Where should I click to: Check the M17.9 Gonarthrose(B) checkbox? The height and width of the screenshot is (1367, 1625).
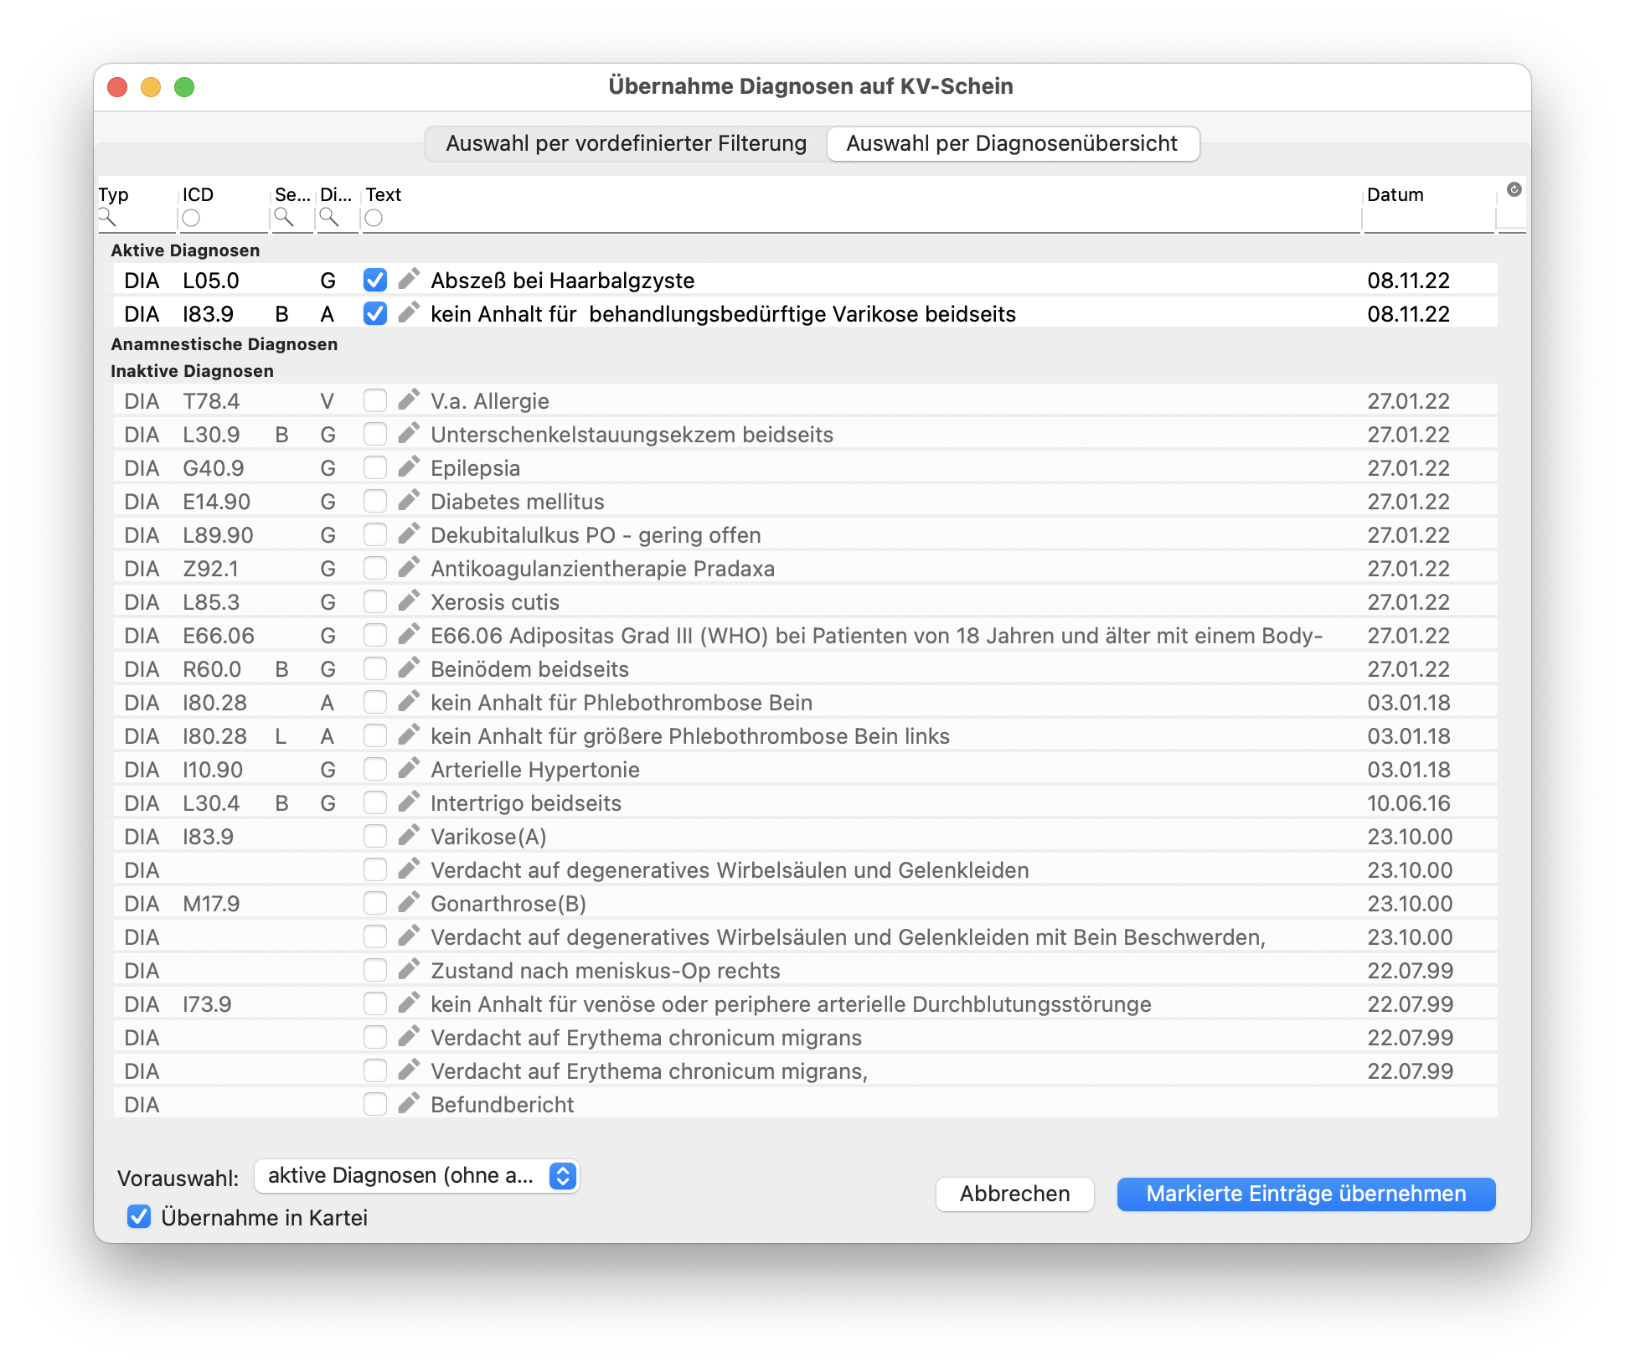[x=375, y=903]
